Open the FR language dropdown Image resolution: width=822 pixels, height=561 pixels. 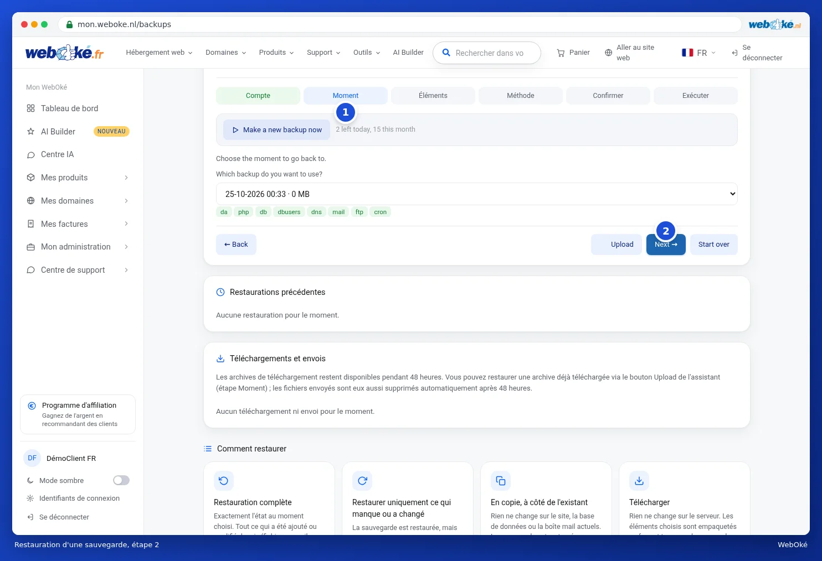pos(699,53)
